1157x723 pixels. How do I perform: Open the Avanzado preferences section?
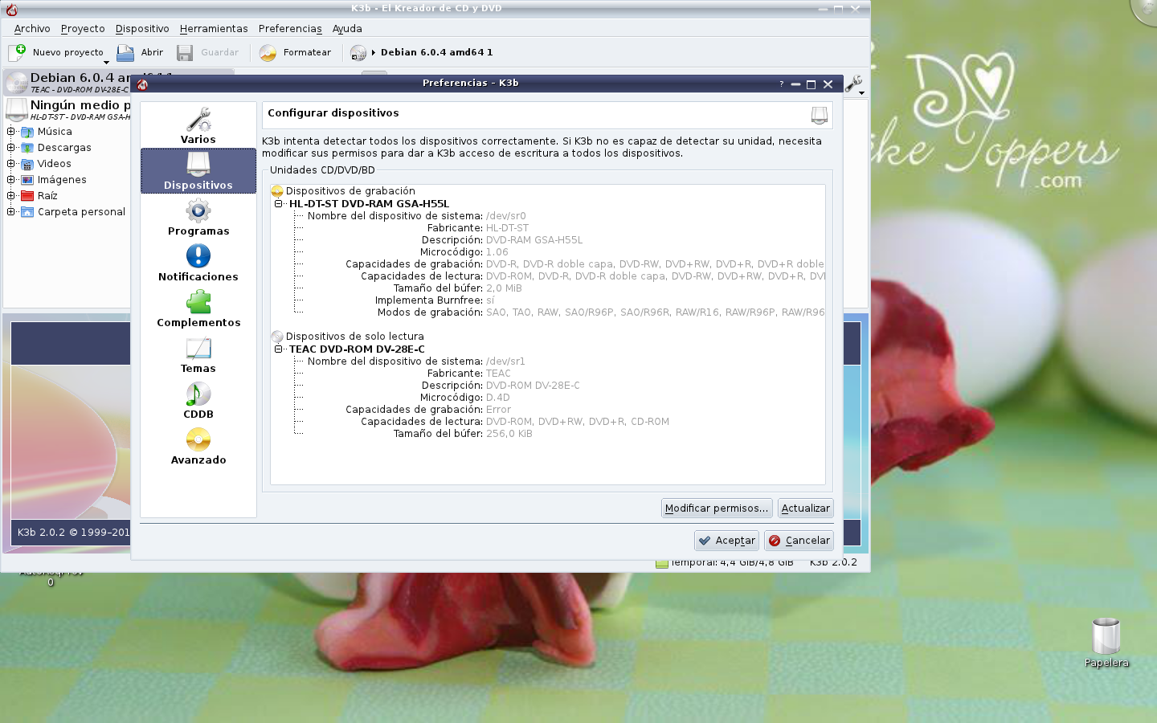198,446
